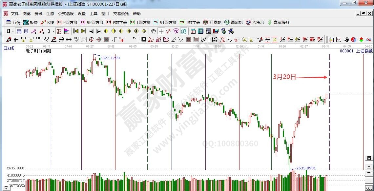Click the calculator icon in toolbar
Image resolution: width=374 pixels, height=191 pixels.
click(x=200, y=31)
